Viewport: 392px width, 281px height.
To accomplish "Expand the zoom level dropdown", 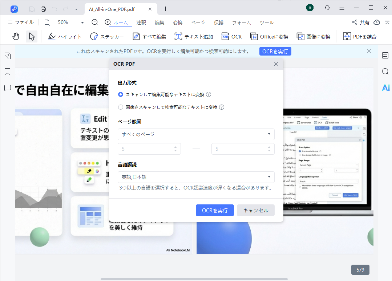I will pos(82,22).
